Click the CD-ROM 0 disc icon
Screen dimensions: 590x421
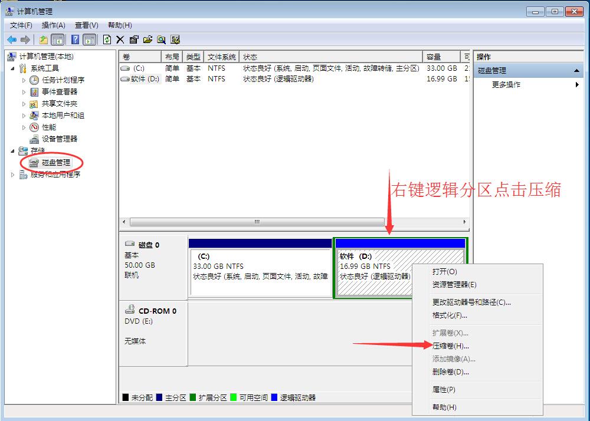[x=130, y=310]
